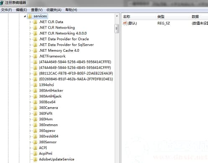Viewport: 208px width, 163px height.
Task: Select the 360Camera key label
Action: (x=48, y=108)
